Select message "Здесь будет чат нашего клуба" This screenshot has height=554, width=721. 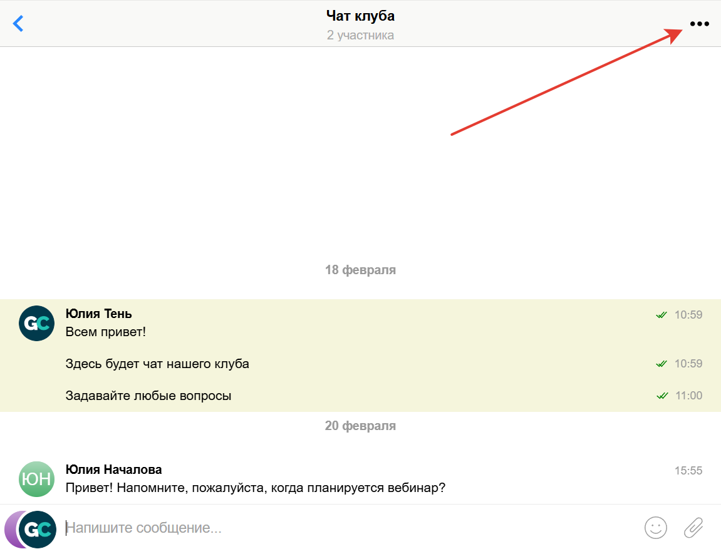(157, 364)
